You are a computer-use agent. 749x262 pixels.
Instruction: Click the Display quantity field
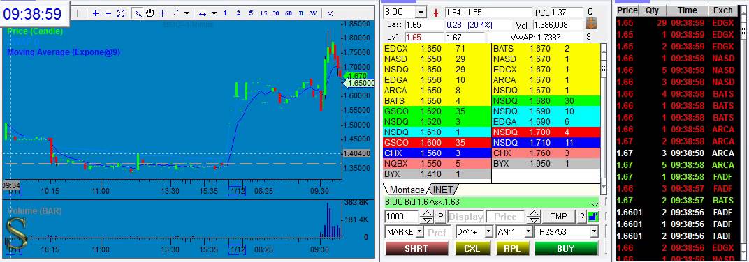[466, 217]
